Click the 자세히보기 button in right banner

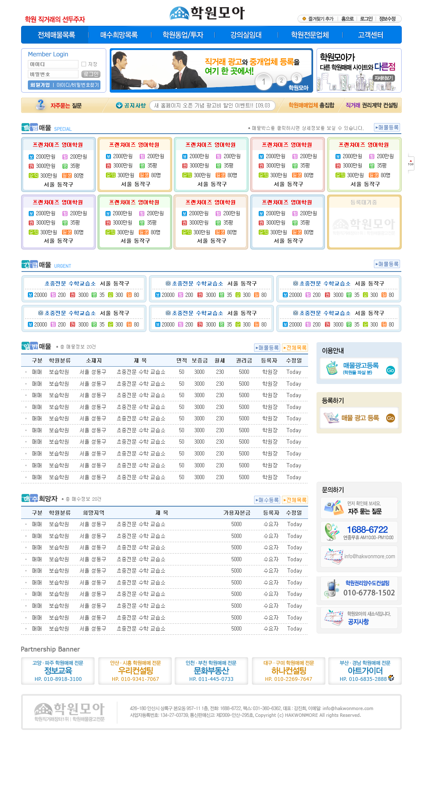point(383,78)
